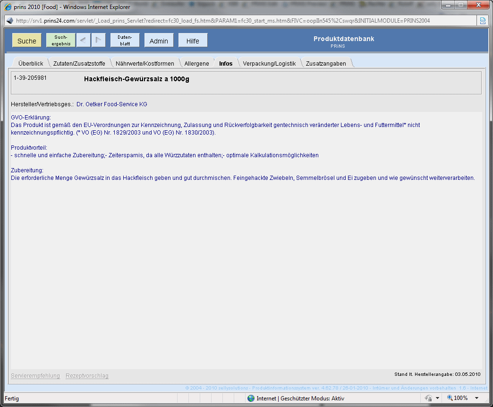Open the Hilfe help page
The height and width of the screenshot is (407, 493).
tap(193, 41)
